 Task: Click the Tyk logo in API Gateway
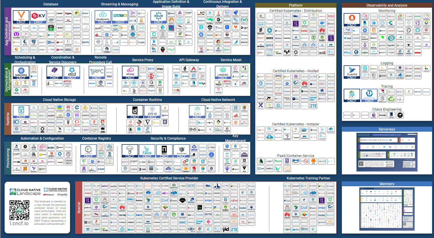(x=202, y=84)
